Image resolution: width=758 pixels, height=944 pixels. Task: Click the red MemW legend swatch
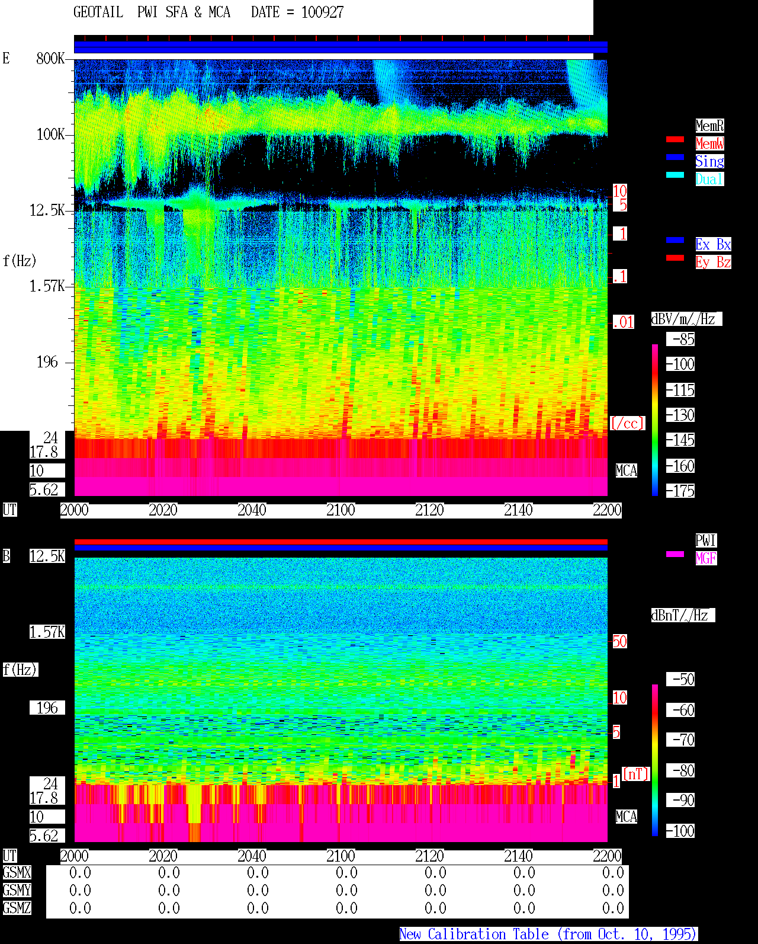[675, 139]
